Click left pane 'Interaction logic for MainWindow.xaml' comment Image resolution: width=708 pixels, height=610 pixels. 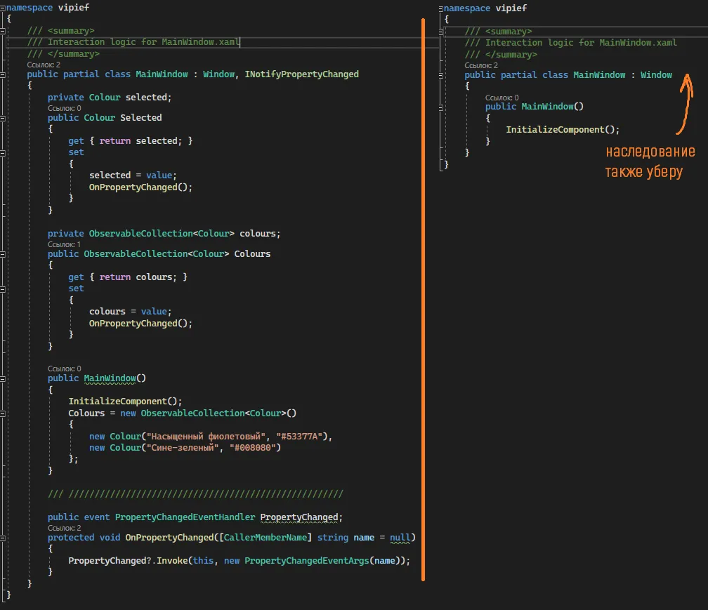pos(133,42)
